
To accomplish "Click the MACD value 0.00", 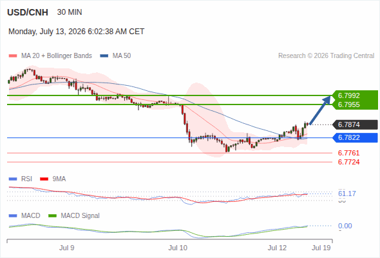I will pos(345,226).
